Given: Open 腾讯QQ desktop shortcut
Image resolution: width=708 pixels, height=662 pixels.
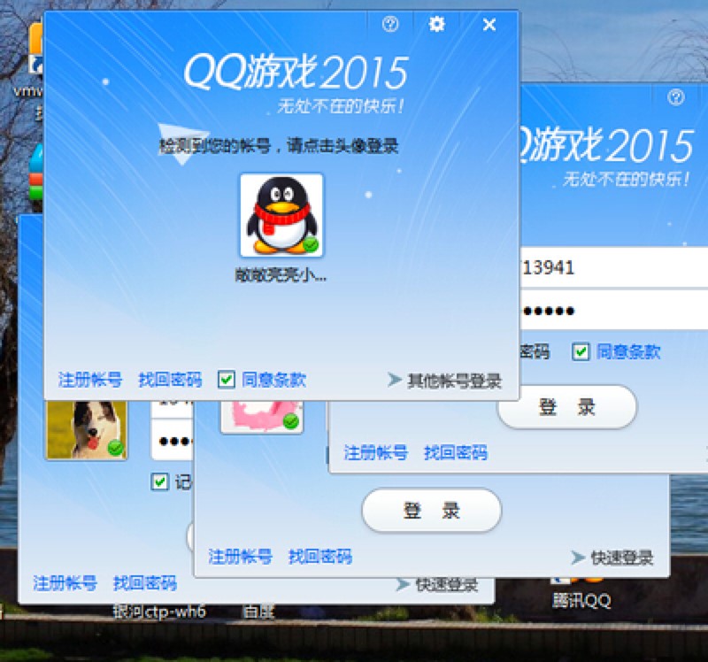Looking at the screenshot, I should tap(581, 591).
